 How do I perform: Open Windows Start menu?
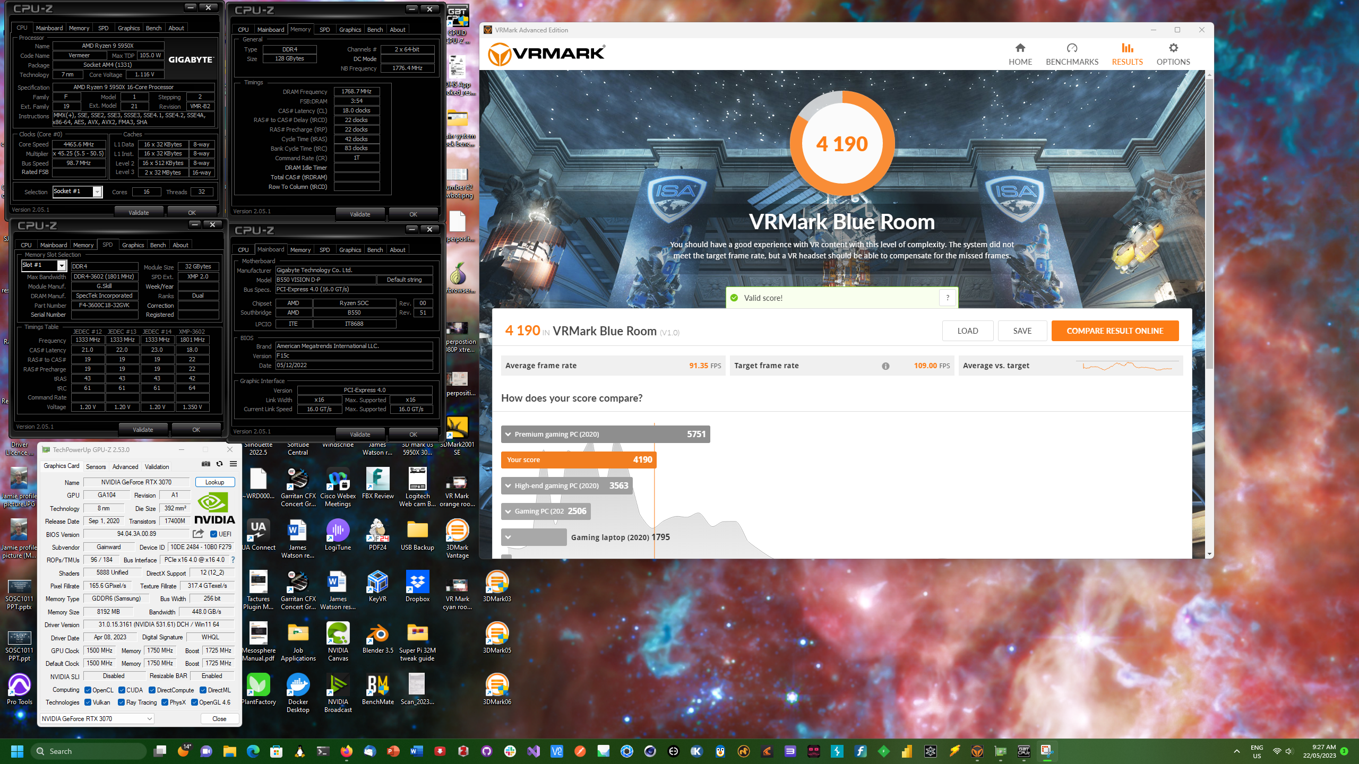[x=17, y=751]
